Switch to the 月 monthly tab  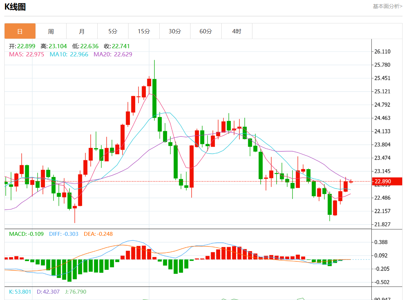pyautogui.click(x=82, y=31)
